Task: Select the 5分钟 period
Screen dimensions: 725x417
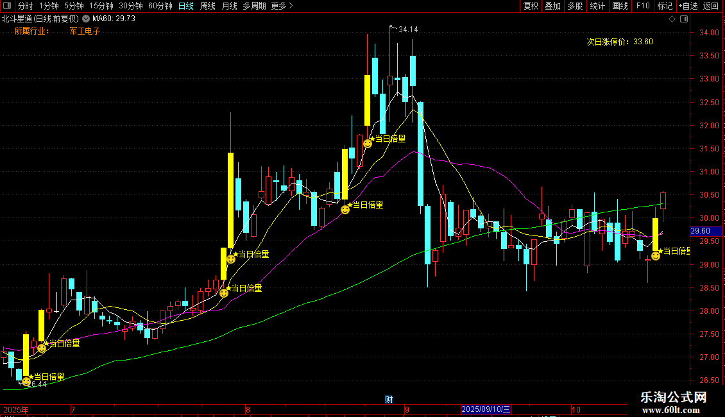Action: (x=74, y=6)
